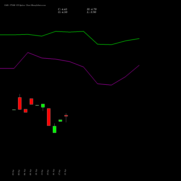This screenshot has height=181, width=181.
Task: Click the green upper indicator line
Action: pyautogui.click(x=70, y=32)
